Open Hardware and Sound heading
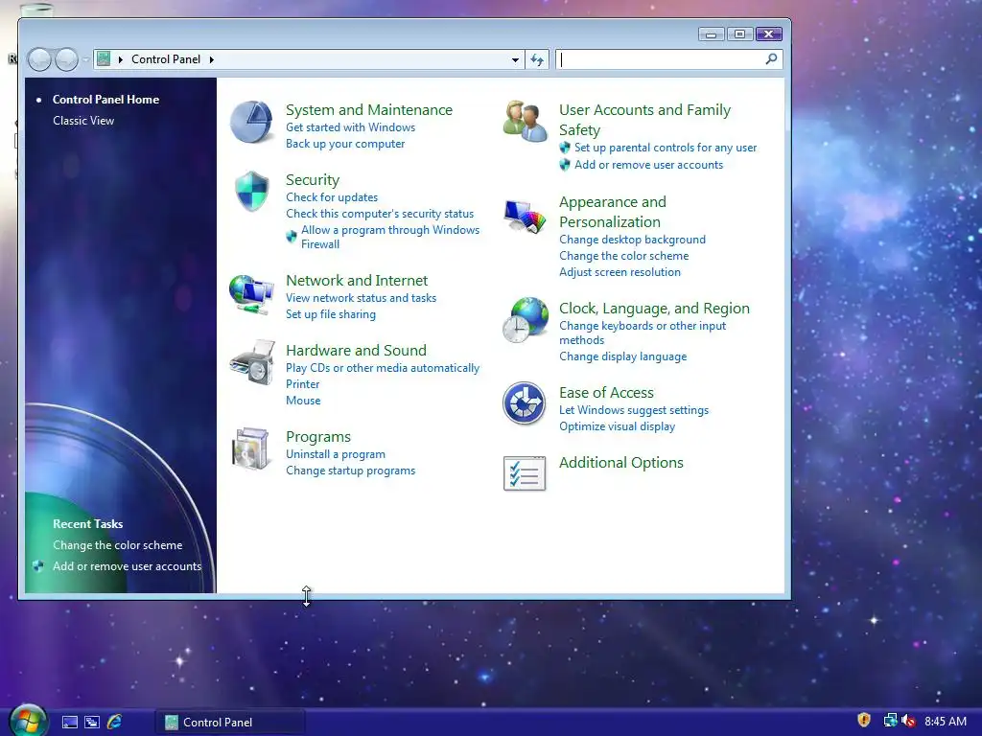Image resolution: width=982 pixels, height=736 pixels. (x=356, y=351)
